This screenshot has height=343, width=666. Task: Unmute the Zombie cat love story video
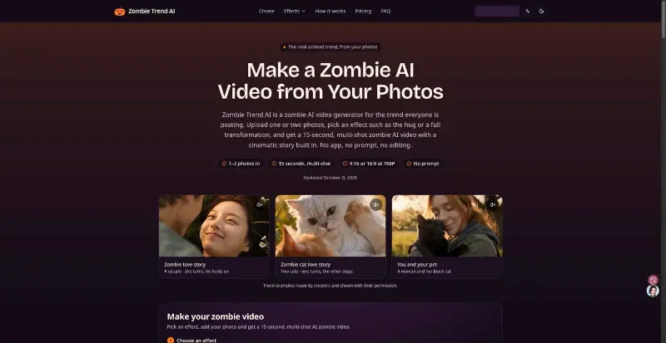(x=375, y=205)
